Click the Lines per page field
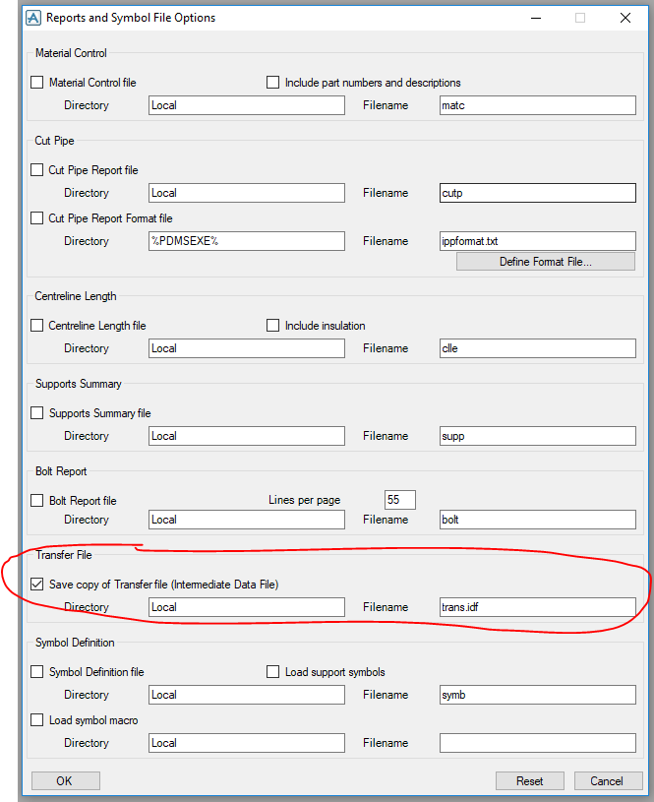This screenshot has width=654, height=802. click(x=399, y=500)
